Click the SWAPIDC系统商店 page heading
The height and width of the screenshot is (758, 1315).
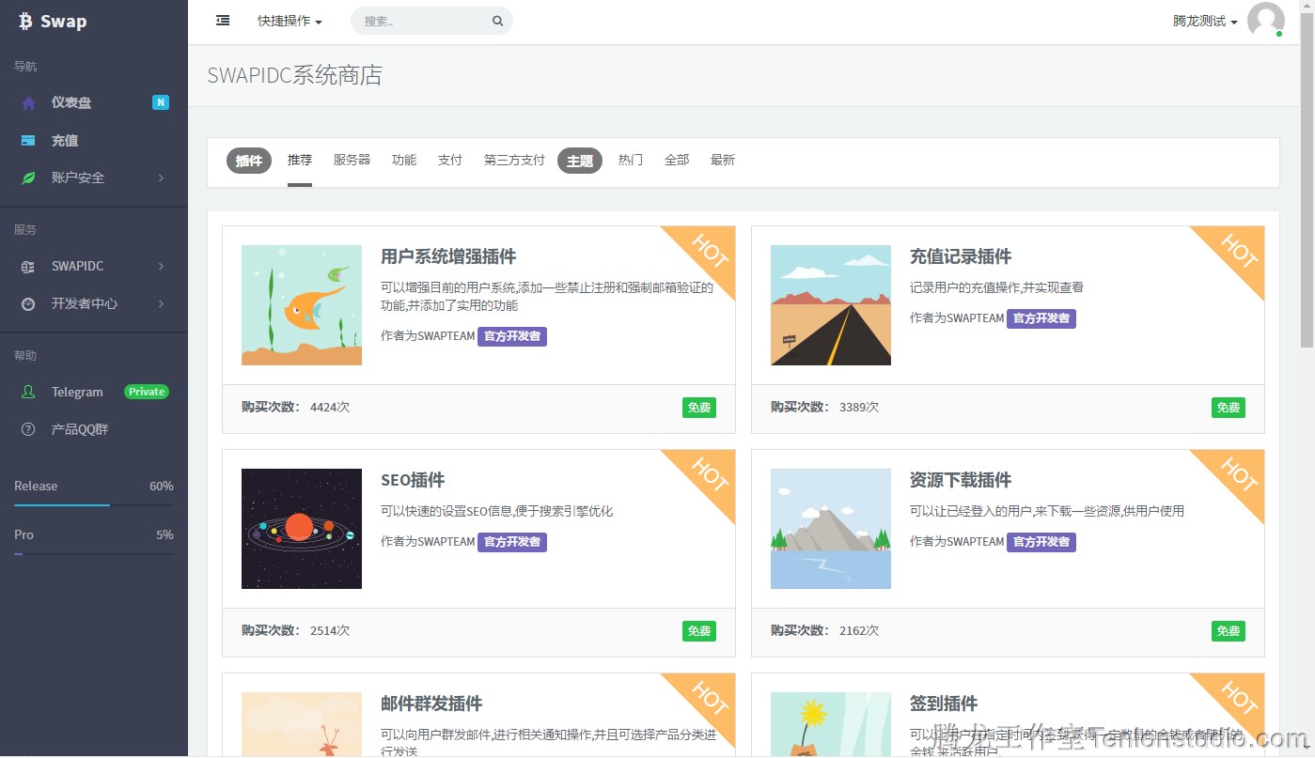point(295,76)
